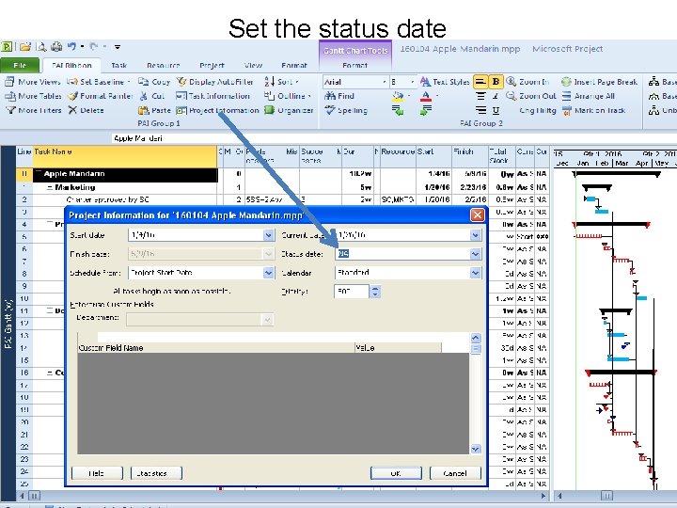Click Zoom Out on ribbon
This screenshot has height=508, width=677.
click(x=530, y=96)
